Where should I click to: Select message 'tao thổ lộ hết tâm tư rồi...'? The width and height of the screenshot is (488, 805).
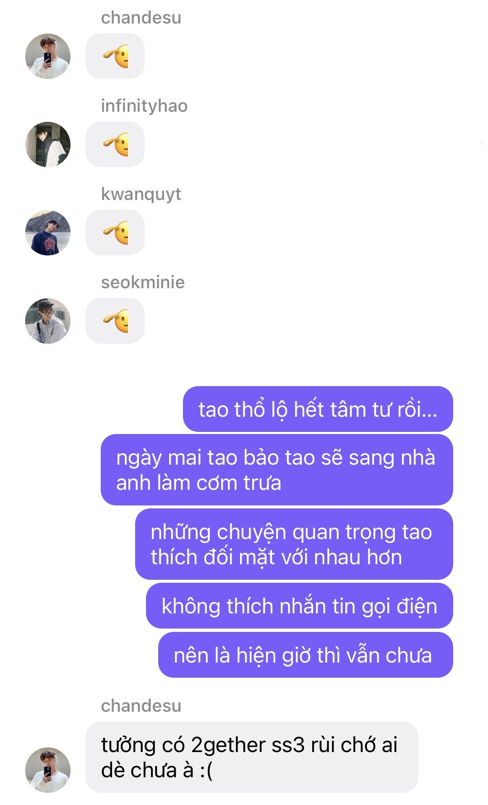(x=318, y=409)
